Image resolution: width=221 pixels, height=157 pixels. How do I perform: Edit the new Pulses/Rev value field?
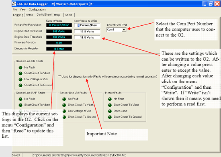coord(87,25)
